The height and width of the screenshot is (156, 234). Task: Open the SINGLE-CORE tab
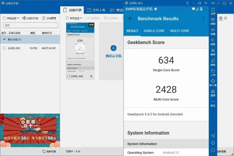(x=154, y=31)
